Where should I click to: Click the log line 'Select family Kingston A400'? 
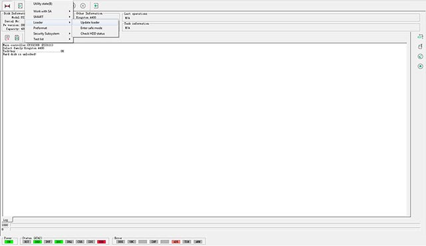coord(24,48)
